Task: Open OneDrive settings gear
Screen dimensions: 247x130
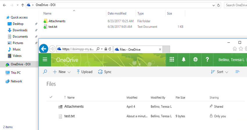Action: click(196, 59)
